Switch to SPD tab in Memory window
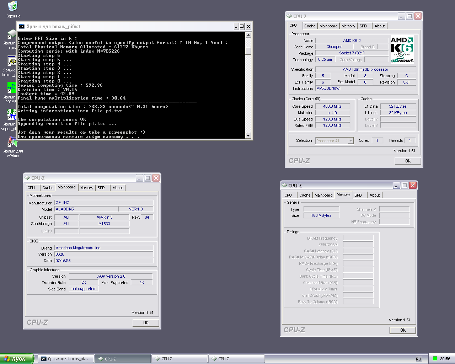Image resolution: width=455 pixels, height=364 pixels. tap(358, 195)
